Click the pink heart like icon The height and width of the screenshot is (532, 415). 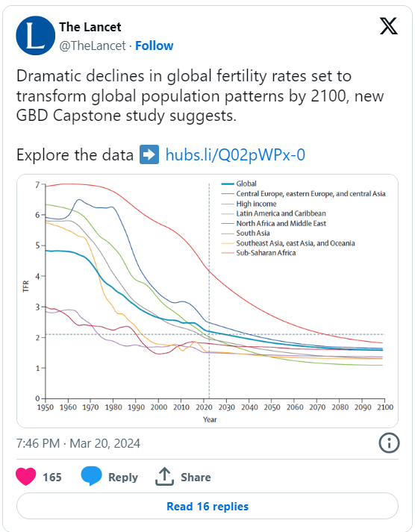pyautogui.click(x=26, y=476)
